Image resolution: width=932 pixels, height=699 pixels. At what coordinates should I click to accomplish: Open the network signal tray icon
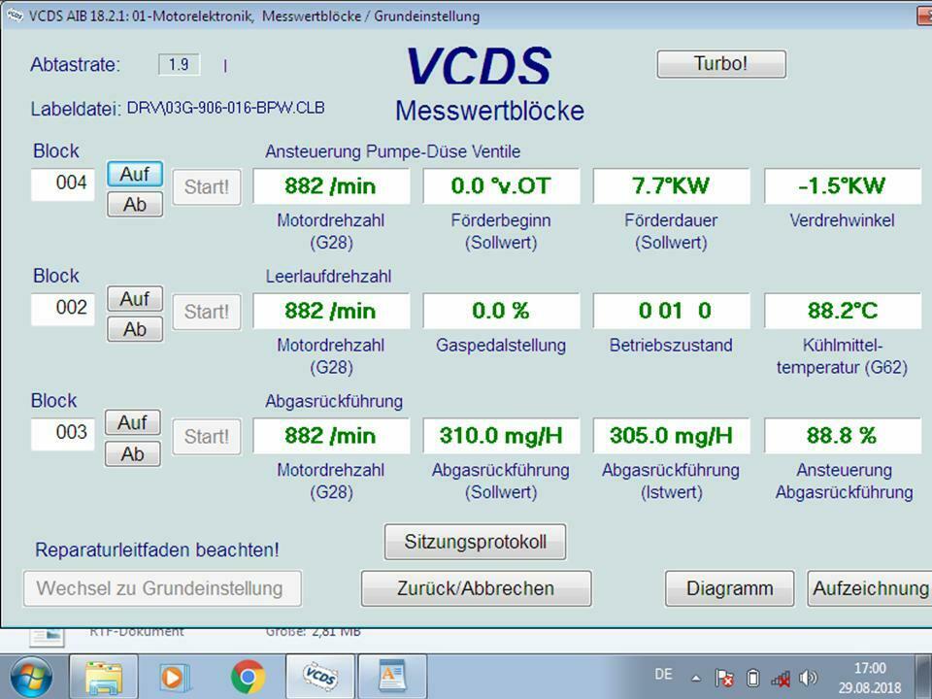(x=781, y=679)
